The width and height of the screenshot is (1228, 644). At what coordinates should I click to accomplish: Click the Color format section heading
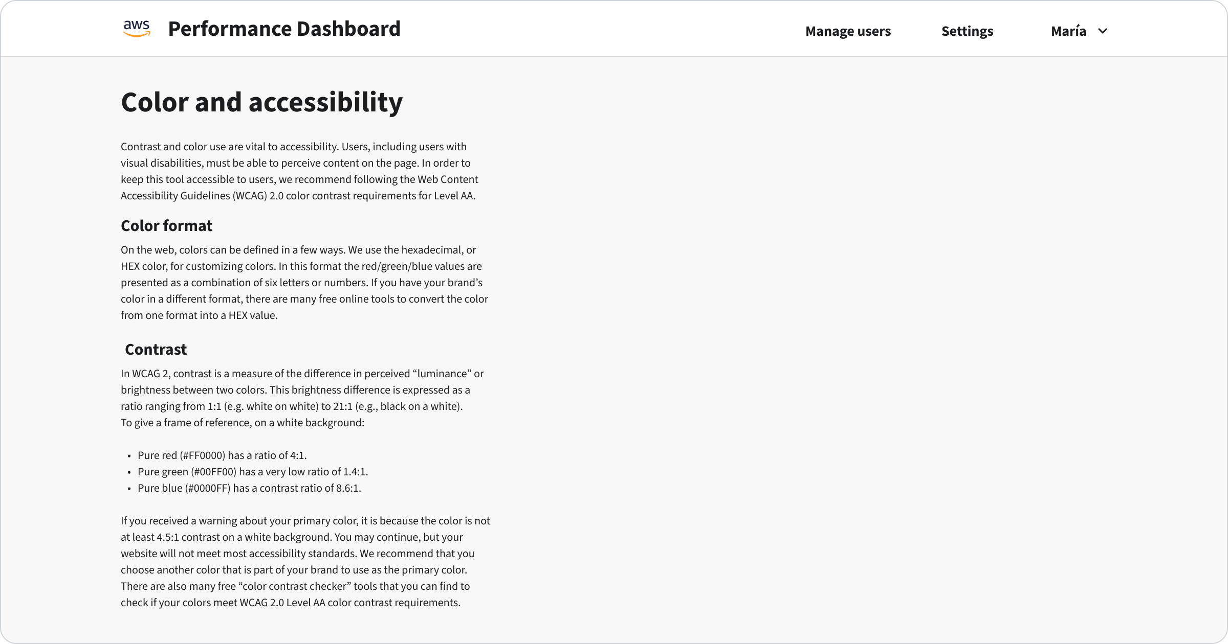pyautogui.click(x=166, y=225)
